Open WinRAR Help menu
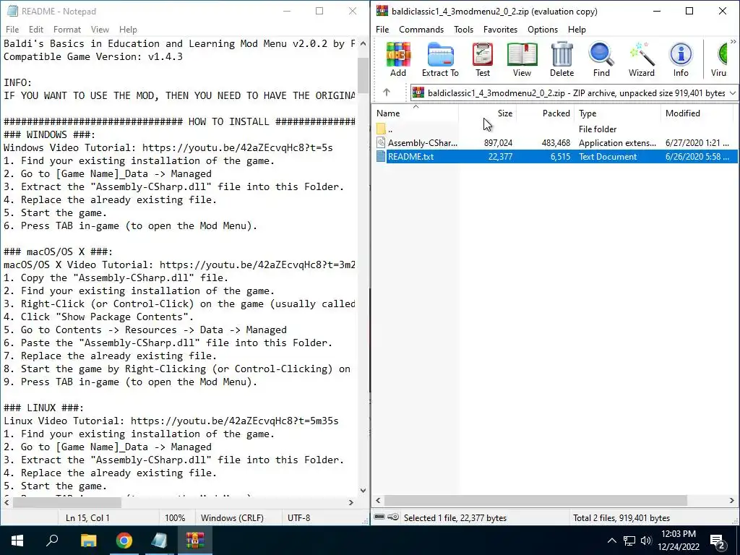Viewport: 740px width, 555px height. 577,29
